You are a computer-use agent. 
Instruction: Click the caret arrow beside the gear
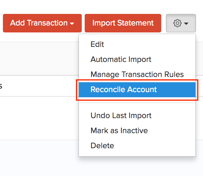pos(186,23)
